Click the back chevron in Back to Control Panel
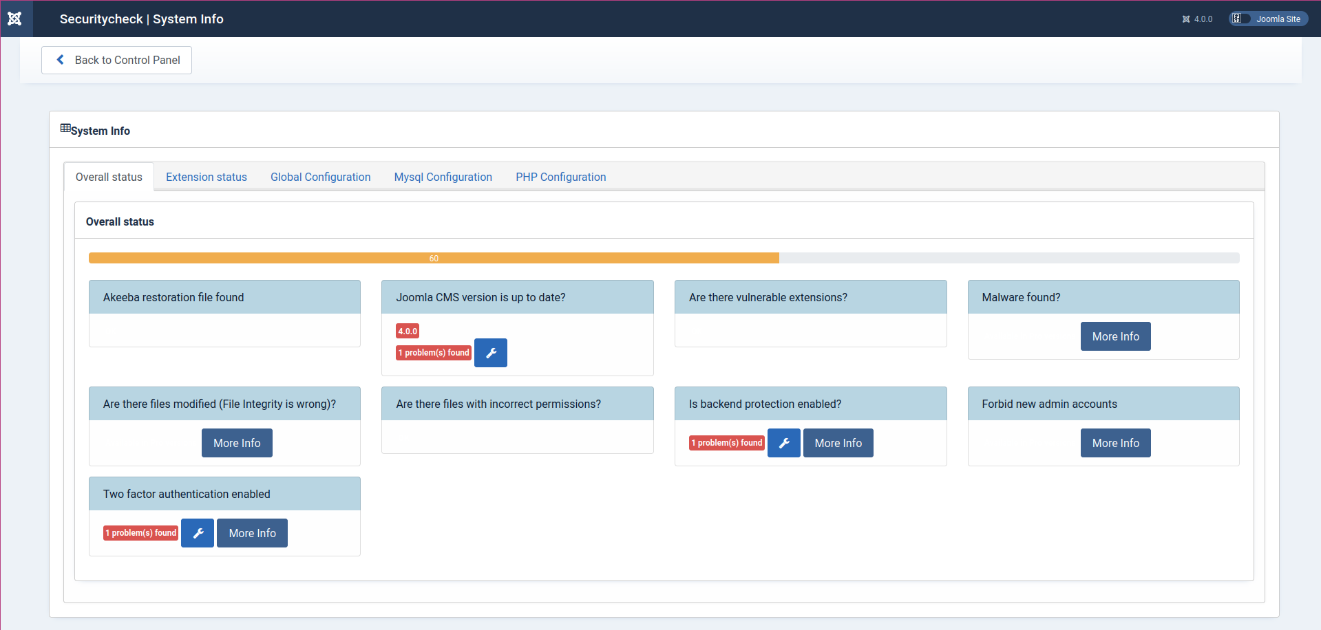 [x=61, y=60]
